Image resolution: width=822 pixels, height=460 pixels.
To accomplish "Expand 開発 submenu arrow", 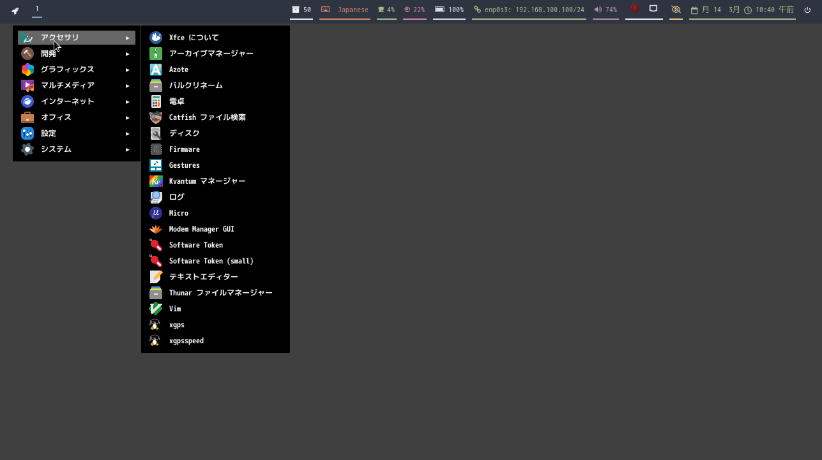I will point(128,54).
